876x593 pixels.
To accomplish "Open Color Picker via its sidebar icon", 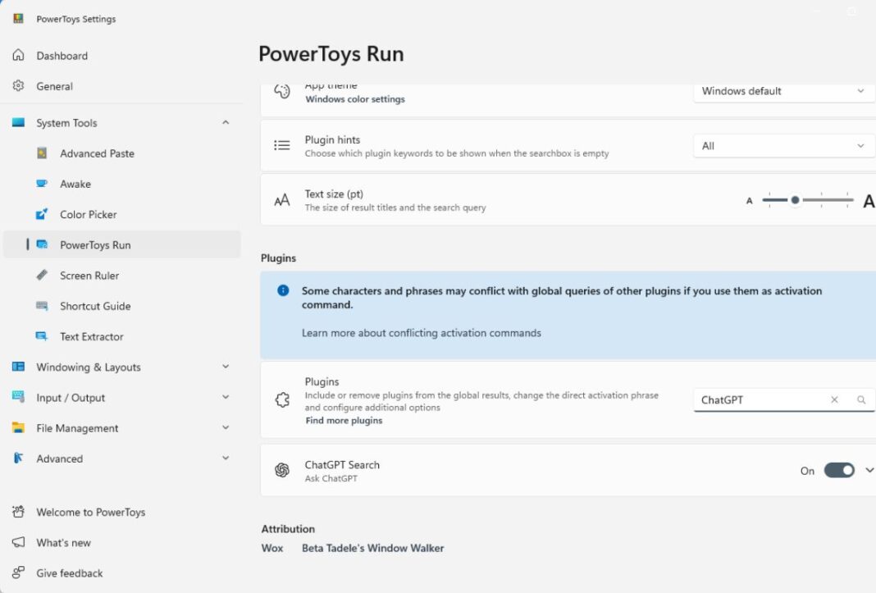I will click(x=41, y=214).
